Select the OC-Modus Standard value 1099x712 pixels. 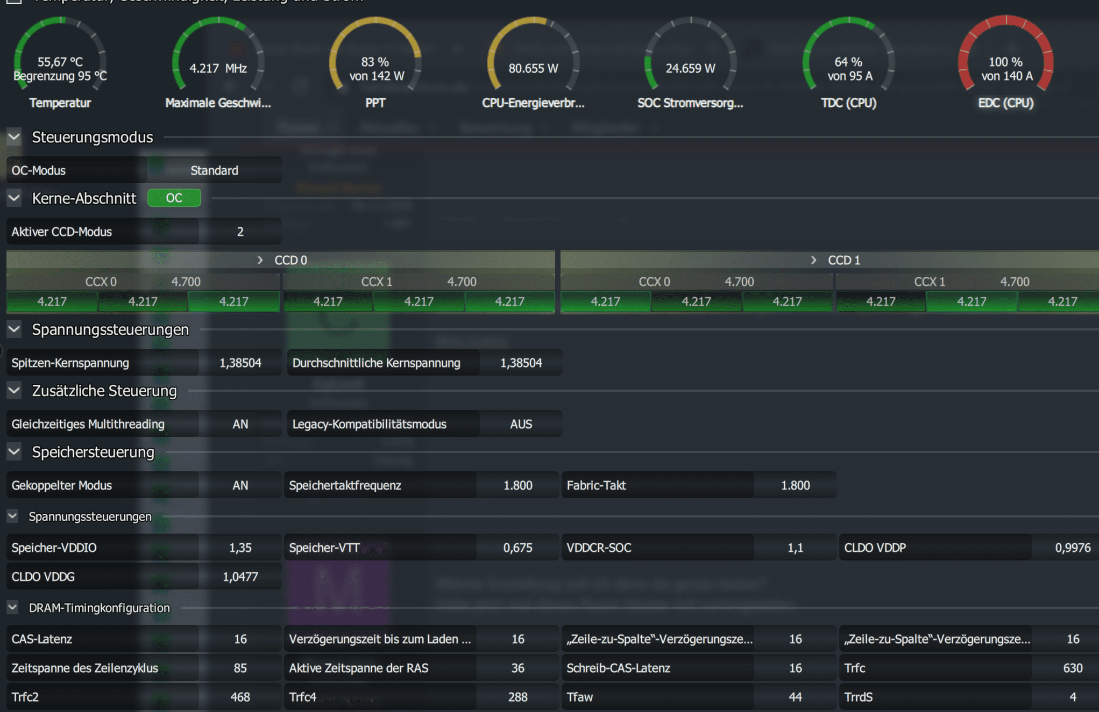pos(214,170)
